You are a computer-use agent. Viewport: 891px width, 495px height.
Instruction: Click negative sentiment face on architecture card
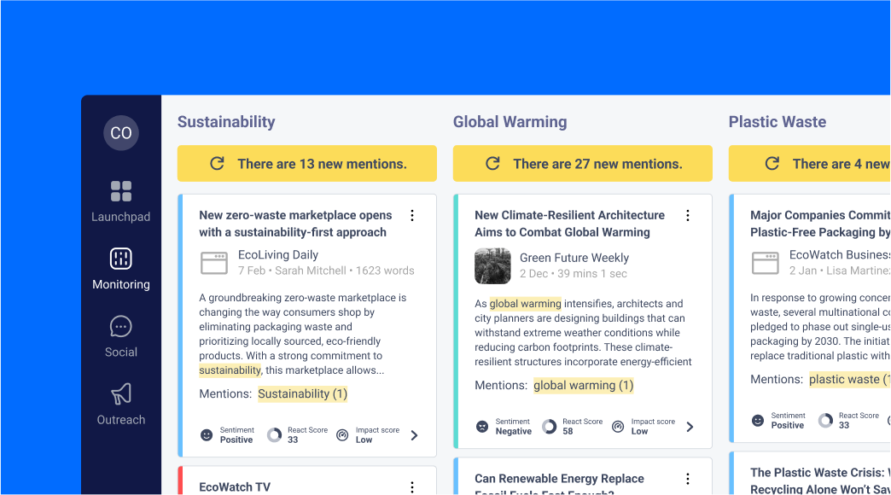click(482, 427)
